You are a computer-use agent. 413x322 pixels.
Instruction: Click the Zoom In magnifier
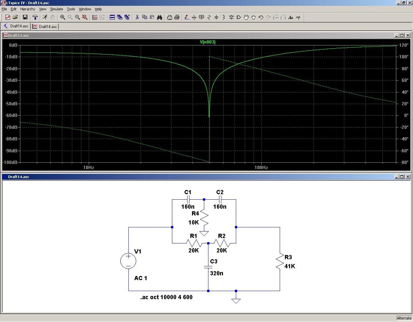point(63,17)
